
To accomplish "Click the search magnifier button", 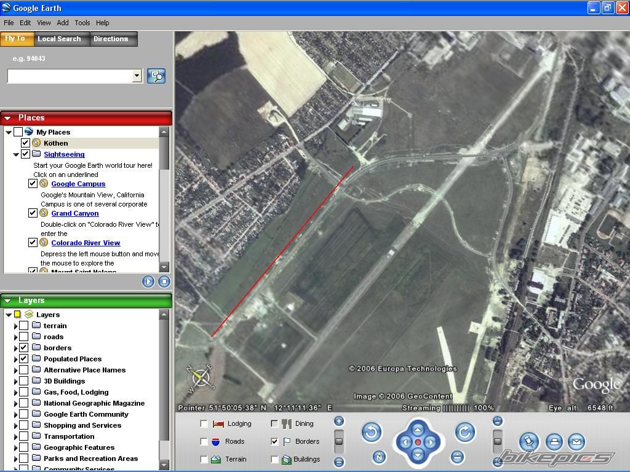I will click(x=156, y=76).
